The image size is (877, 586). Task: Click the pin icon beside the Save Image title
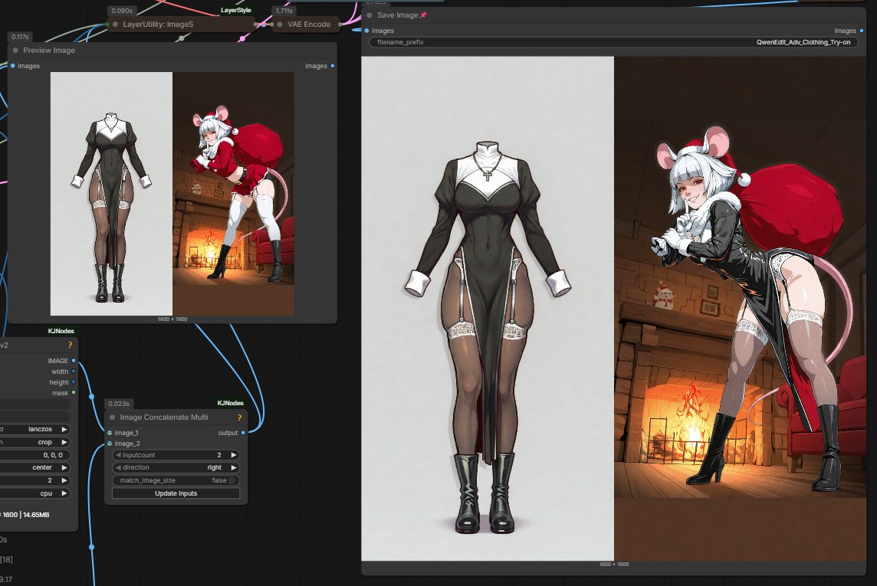tap(423, 15)
